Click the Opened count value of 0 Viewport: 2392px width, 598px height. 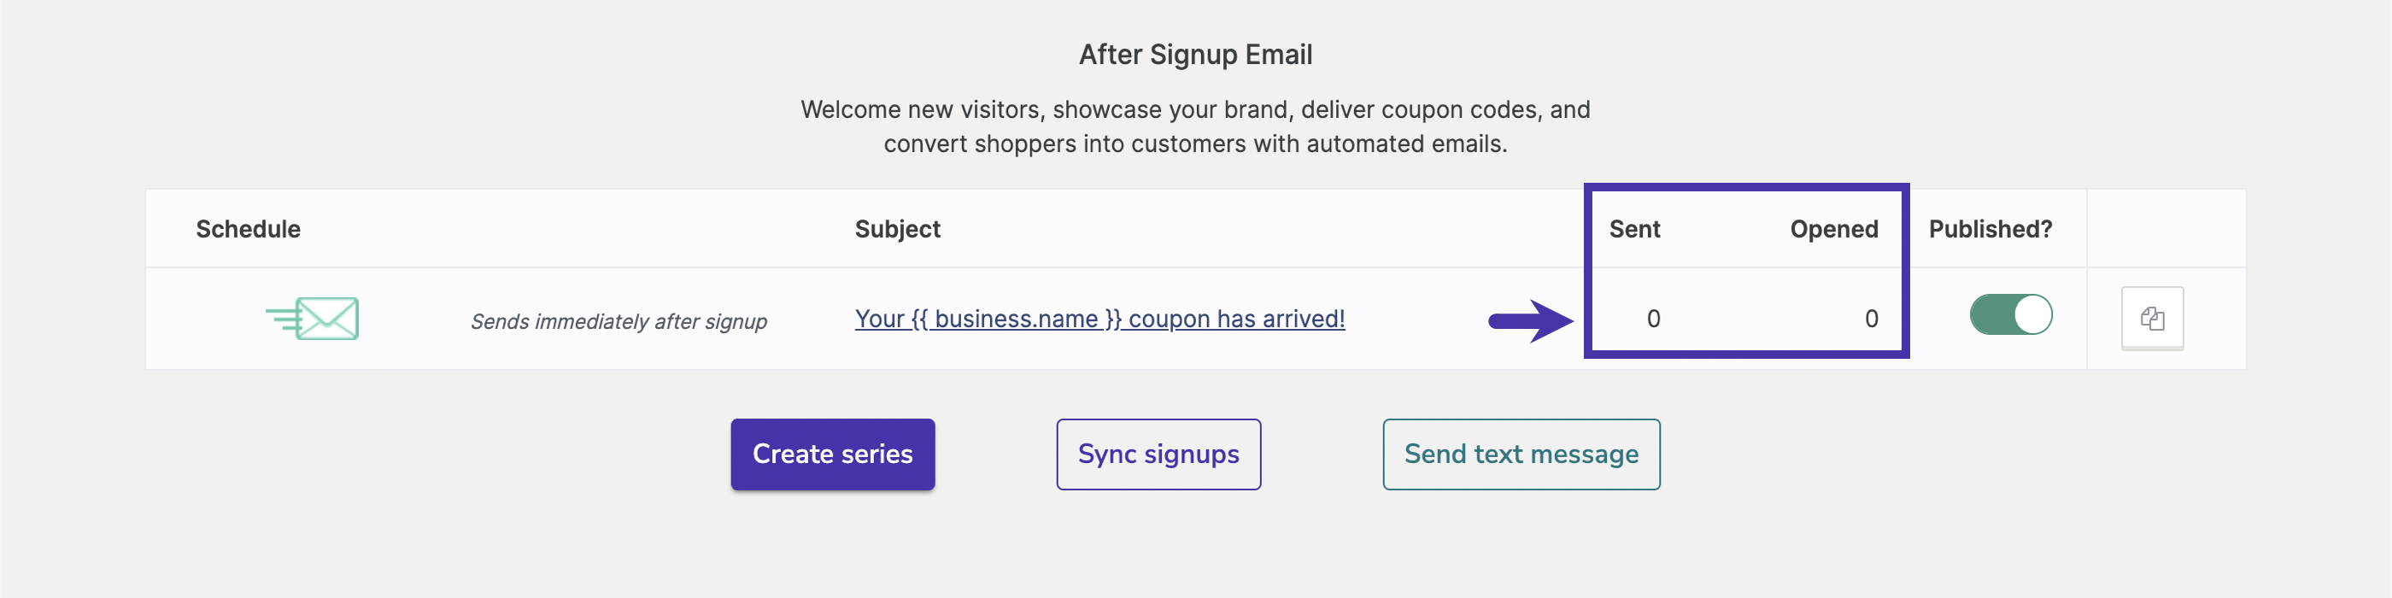[1871, 319]
